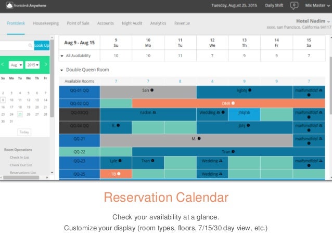Select day 9 in mini calendar
This screenshot has height=249, width=332.
point(3,100)
